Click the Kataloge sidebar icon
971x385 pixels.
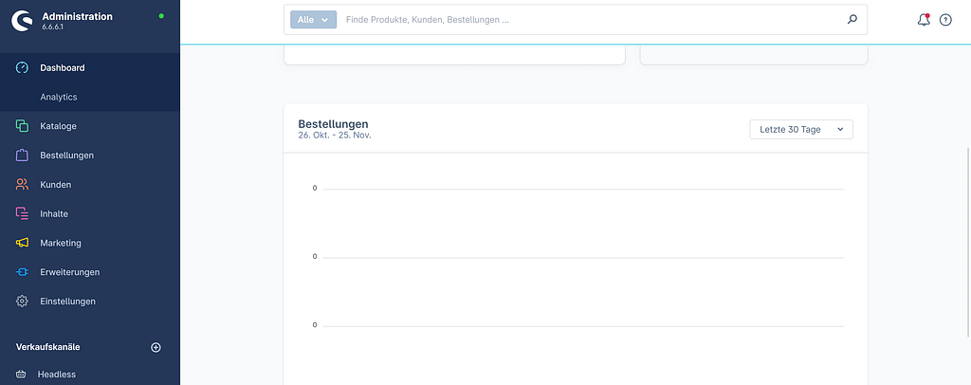(22, 126)
